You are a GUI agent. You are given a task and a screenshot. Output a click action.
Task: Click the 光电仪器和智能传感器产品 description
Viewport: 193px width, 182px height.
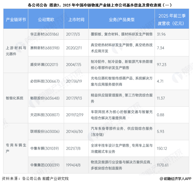pos(122,81)
